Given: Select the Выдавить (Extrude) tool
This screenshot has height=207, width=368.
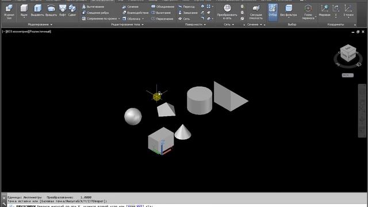Looking at the screenshot, I should 37,10.
